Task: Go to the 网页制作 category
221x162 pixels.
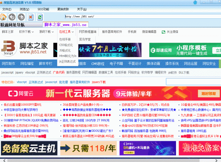Action: 8,64
